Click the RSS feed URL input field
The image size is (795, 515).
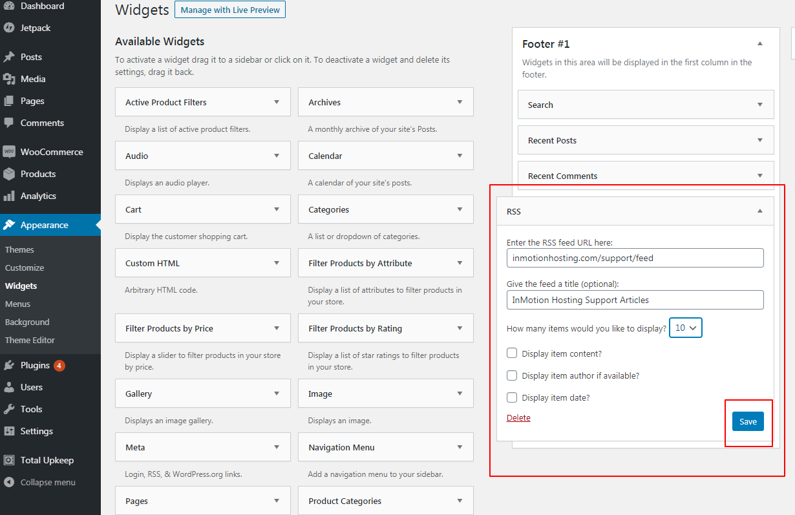coord(635,258)
